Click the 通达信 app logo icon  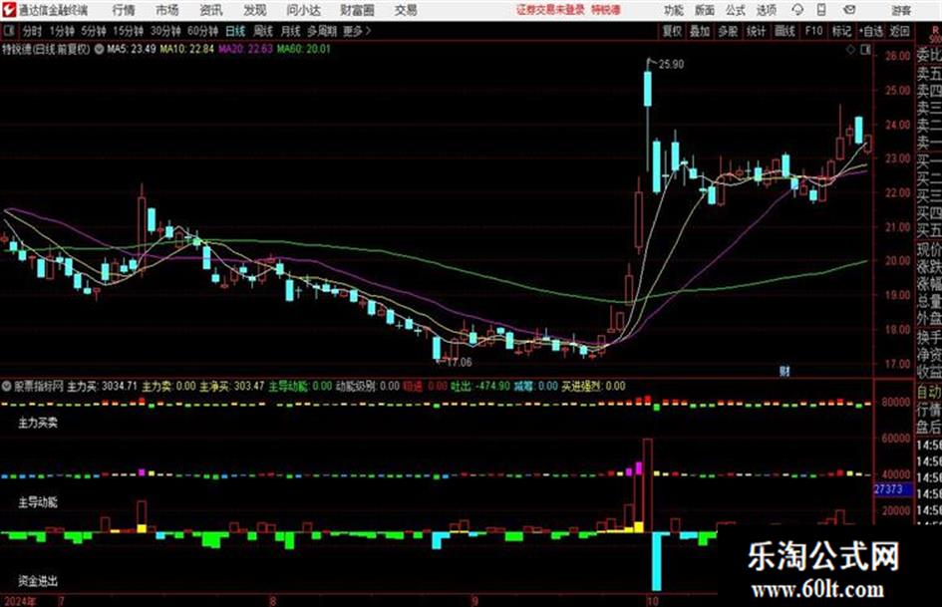pos(8,10)
